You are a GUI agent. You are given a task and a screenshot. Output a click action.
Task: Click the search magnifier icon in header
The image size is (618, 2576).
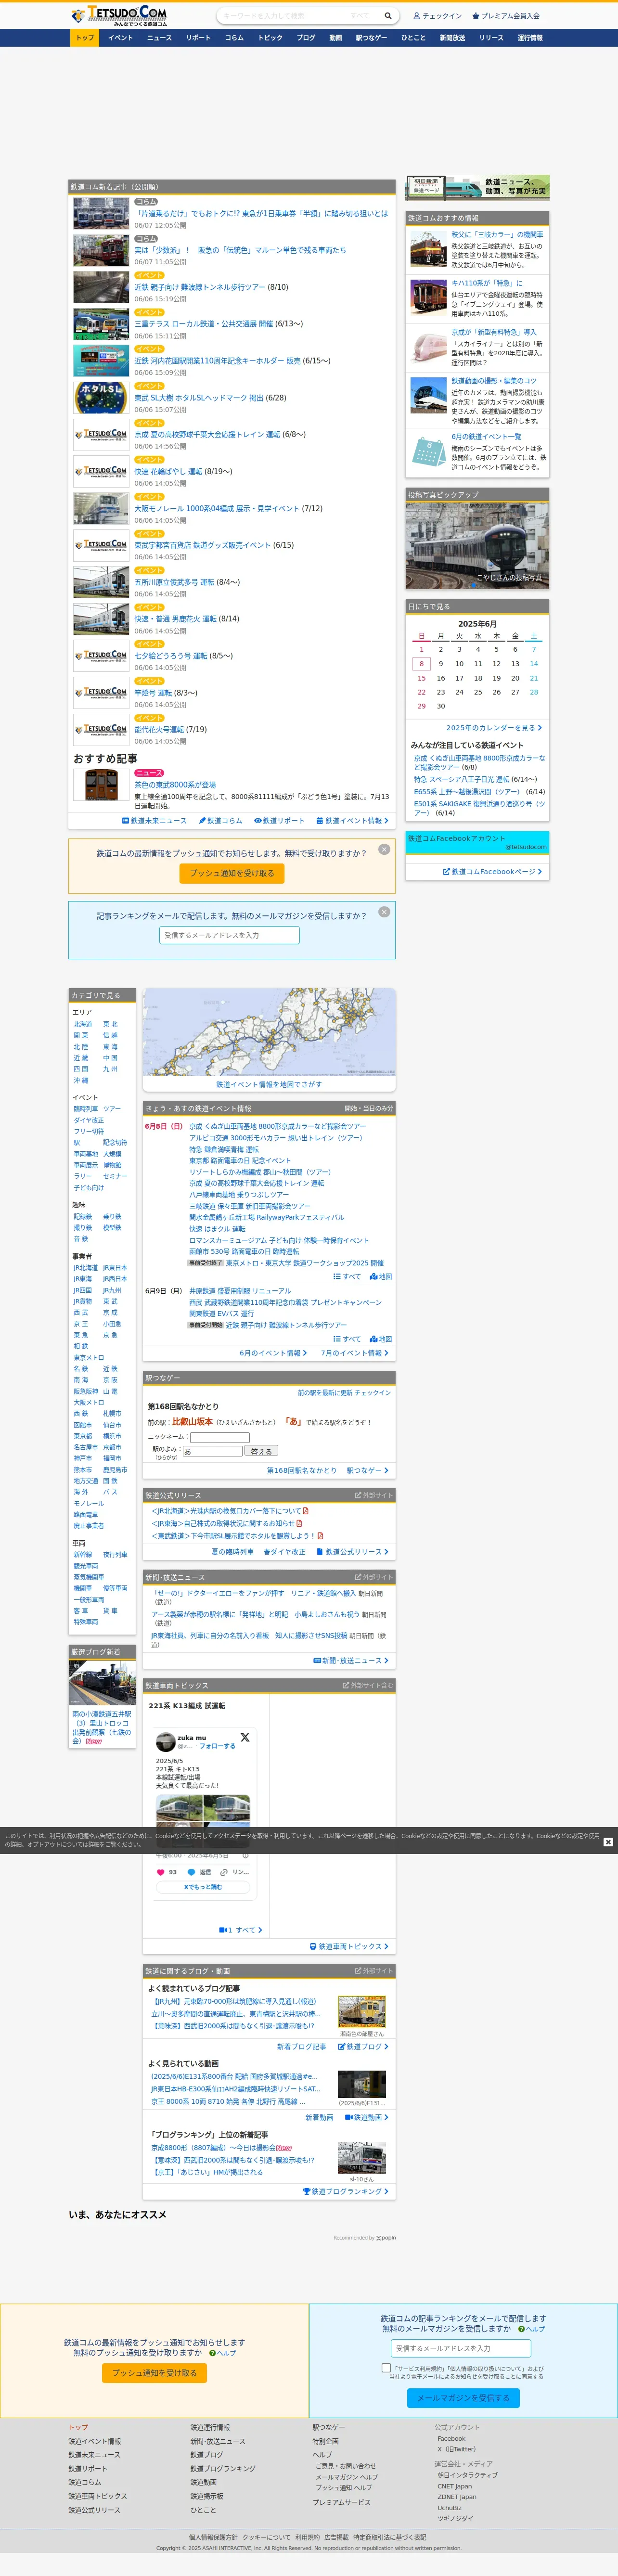(388, 16)
